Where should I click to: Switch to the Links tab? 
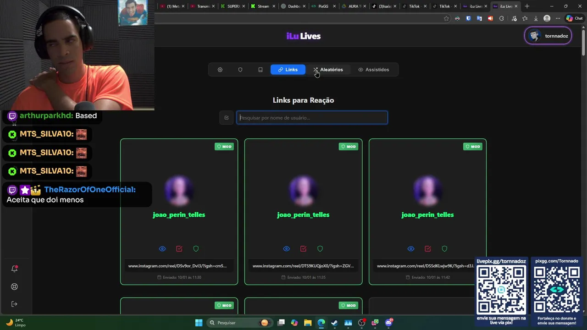(x=288, y=70)
